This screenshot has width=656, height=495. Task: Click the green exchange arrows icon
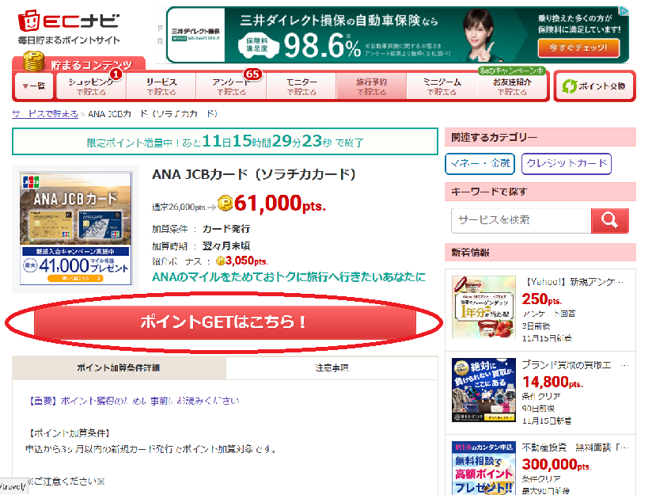coord(569,86)
